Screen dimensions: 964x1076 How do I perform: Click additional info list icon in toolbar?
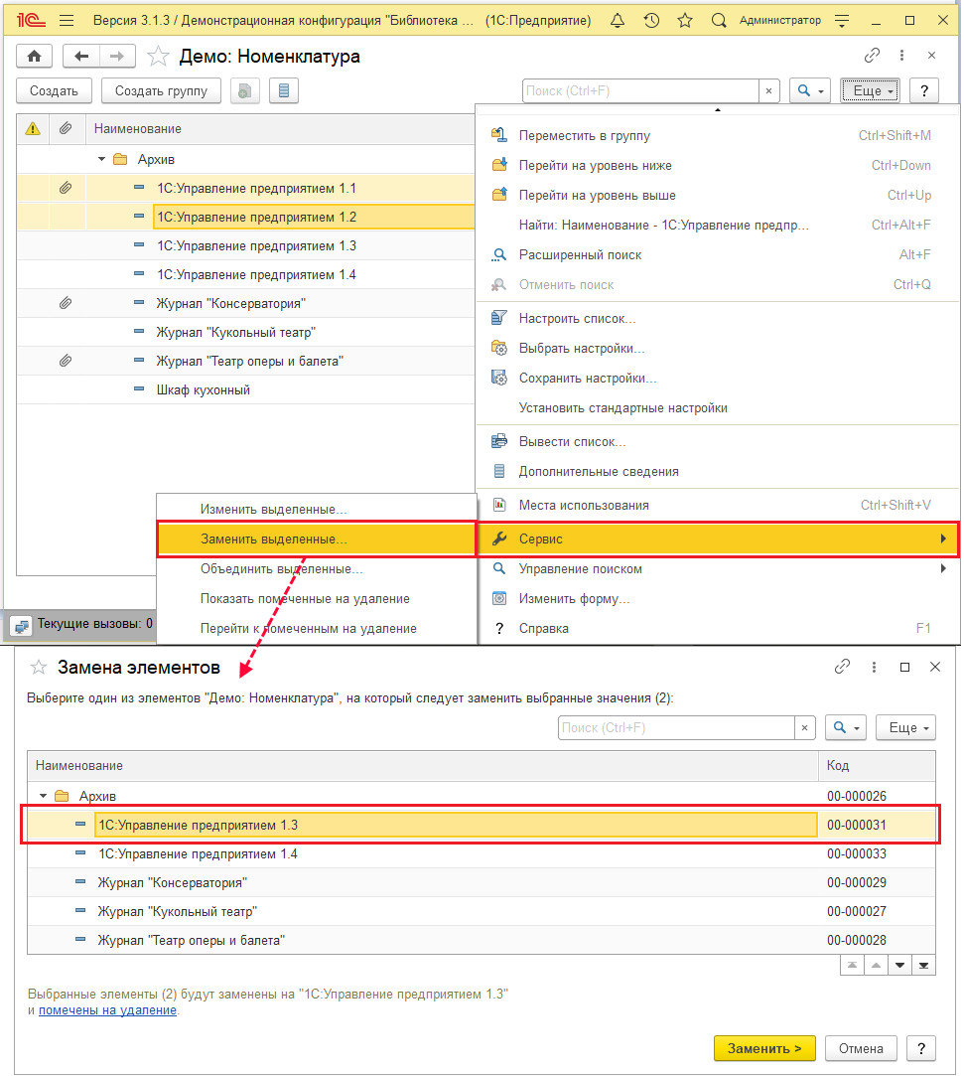click(x=284, y=90)
